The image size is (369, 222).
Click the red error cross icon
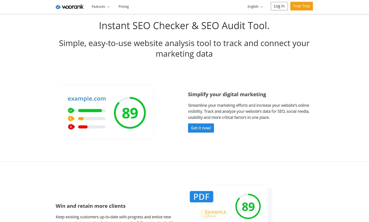tap(71, 127)
